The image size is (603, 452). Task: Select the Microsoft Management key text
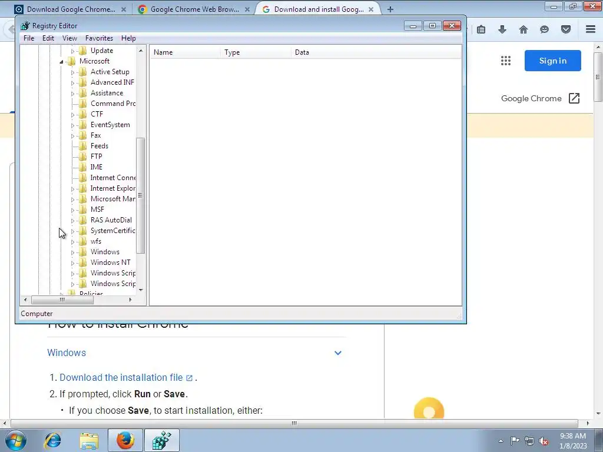tap(112, 199)
